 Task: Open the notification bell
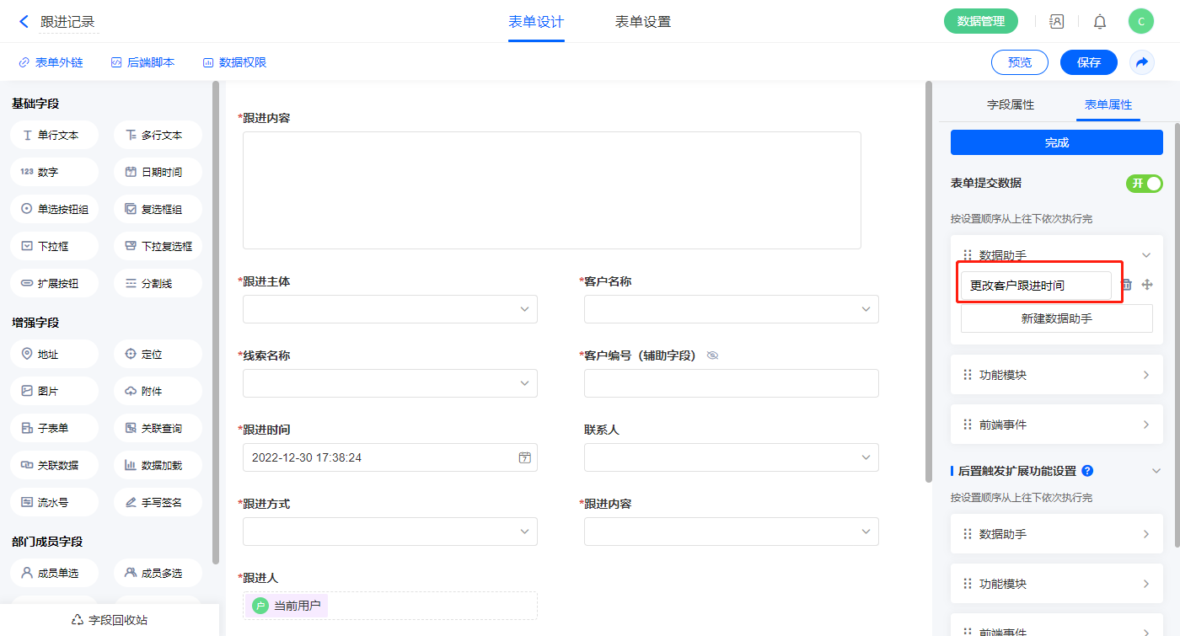[x=1100, y=22]
